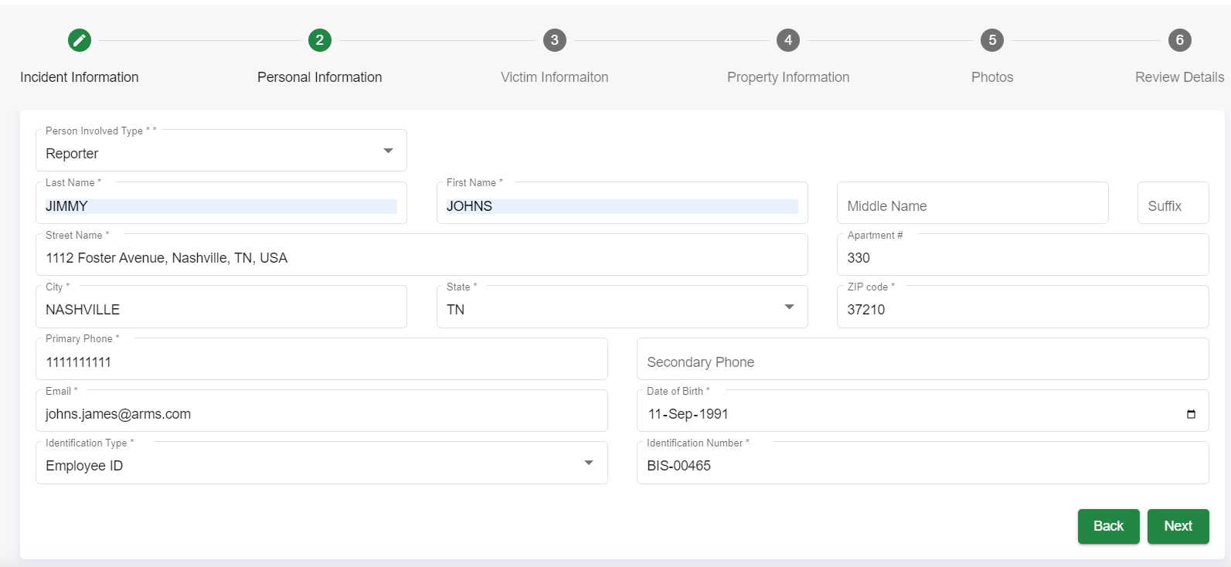Click the Secondary Phone field
The width and height of the screenshot is (1231, 567).
click(x=923, y=359)
